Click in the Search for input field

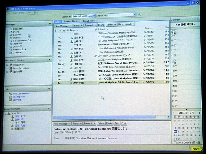pyautogui.click(x=120, y=15)
